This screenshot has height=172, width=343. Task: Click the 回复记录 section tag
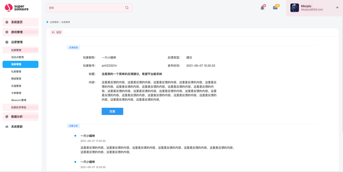pos(73,126)
